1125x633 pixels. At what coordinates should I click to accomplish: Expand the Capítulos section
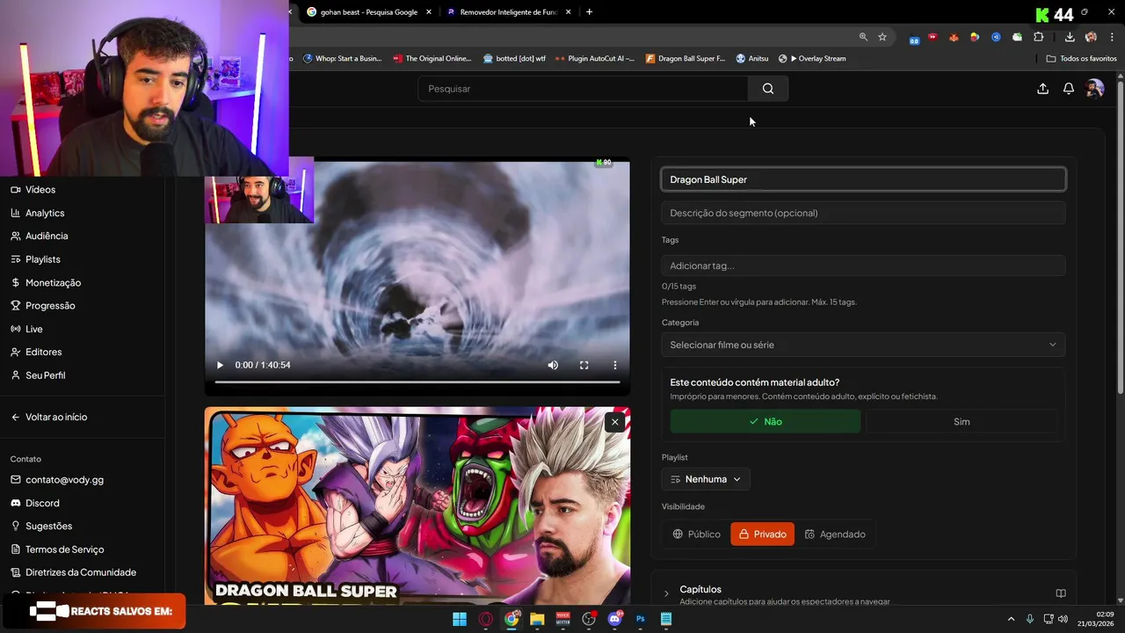pyautogui.click(x=666, y=594)
